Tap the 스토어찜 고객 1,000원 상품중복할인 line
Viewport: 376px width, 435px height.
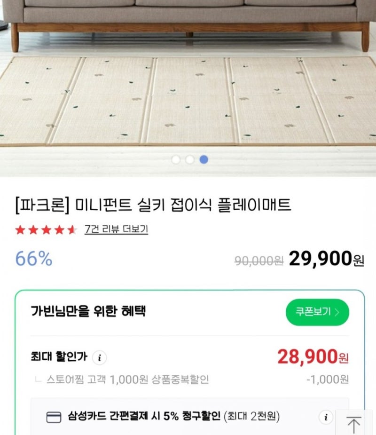click(x=128, y=379)
